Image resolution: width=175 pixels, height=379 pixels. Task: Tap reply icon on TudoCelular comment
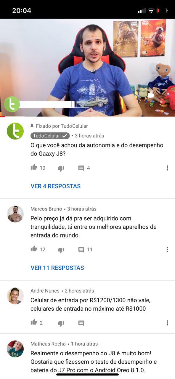[81, 168]
